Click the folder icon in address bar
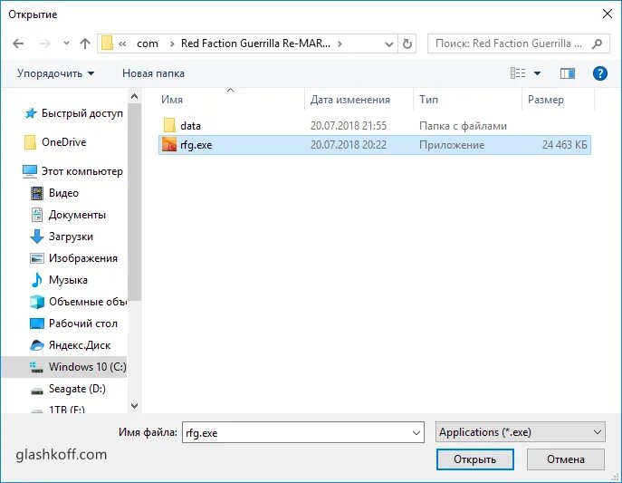 tap(107, 43)
